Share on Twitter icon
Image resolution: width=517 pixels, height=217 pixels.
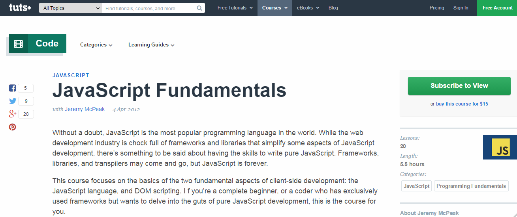pos(13,101)
